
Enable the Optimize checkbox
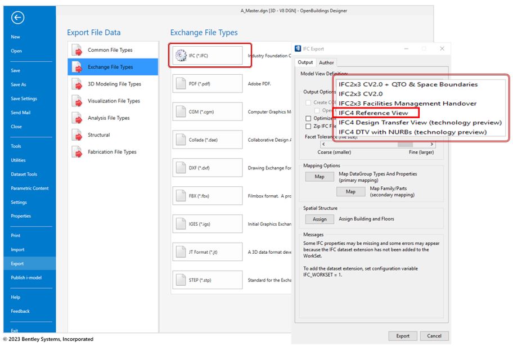point(308,119)
